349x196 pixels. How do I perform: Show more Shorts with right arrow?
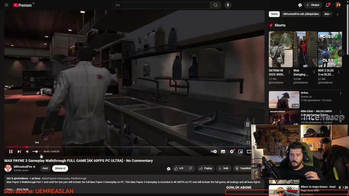click(x=341, y=53)
